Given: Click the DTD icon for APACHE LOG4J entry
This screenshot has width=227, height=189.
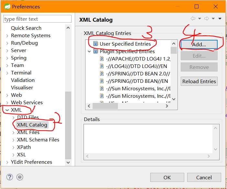Looking at the screenshot, I should click(102, 59).
